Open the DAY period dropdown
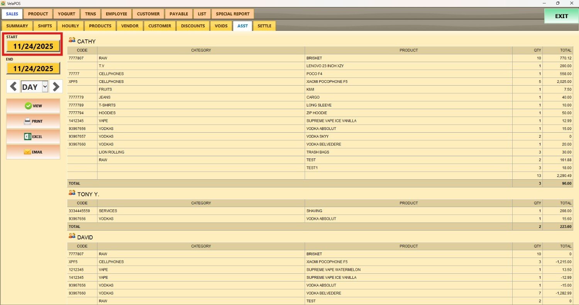 click(45, 87)
